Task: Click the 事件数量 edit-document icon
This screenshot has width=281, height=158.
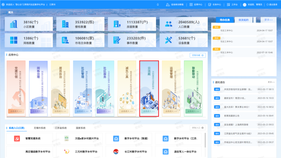Action: point(117,40)
